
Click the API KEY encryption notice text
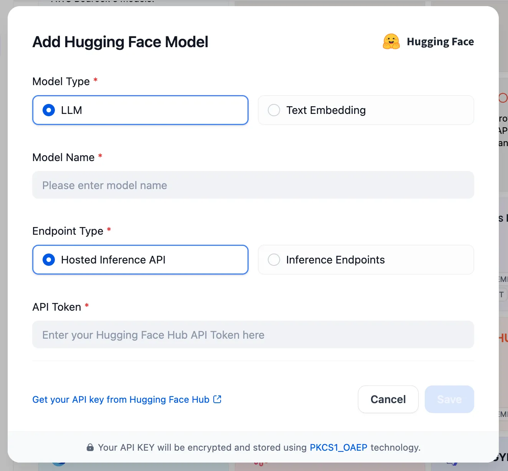202,448
